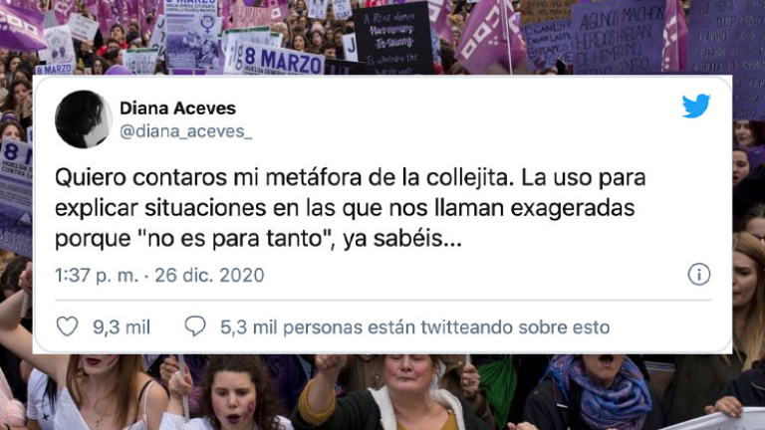The image size is (765, 430).
Task: Click the reply speech bubble icon
Action: coord(195,326)
